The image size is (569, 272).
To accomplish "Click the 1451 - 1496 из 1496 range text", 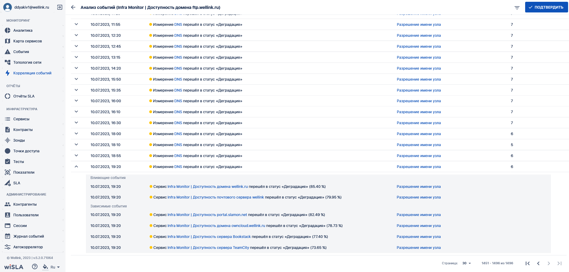I will pyautogui.click(x=497, y=263).
